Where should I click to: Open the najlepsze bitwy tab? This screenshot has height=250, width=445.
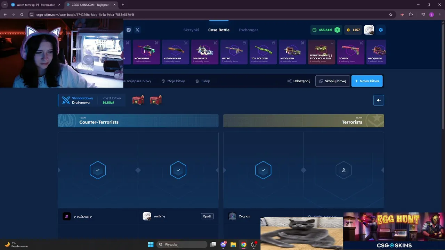coord(138,81)
